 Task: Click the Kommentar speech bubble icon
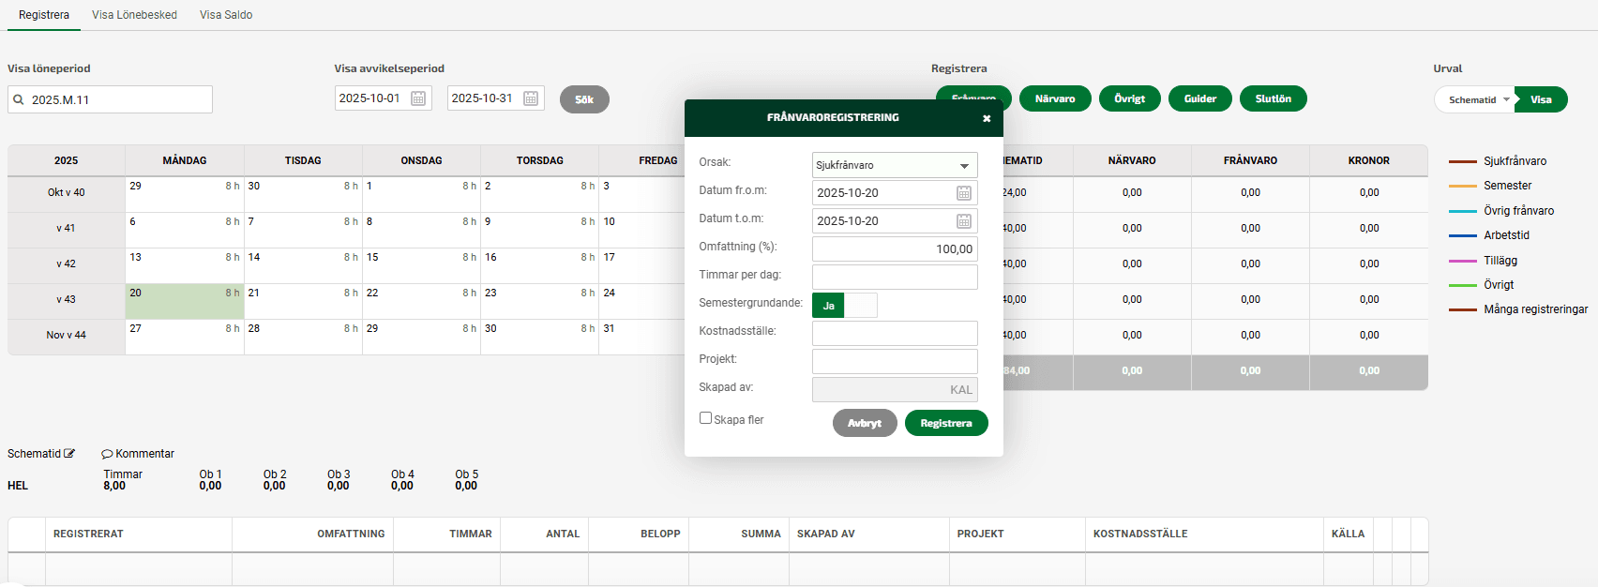107,454
